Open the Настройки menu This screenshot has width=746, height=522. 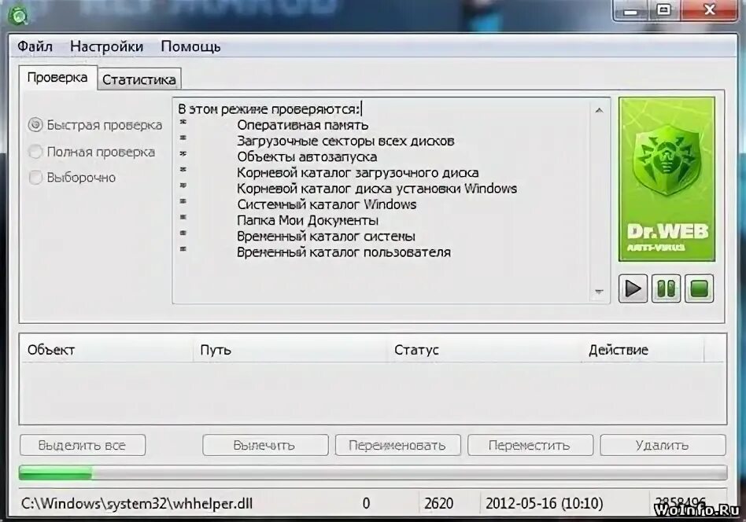[106, 46]
